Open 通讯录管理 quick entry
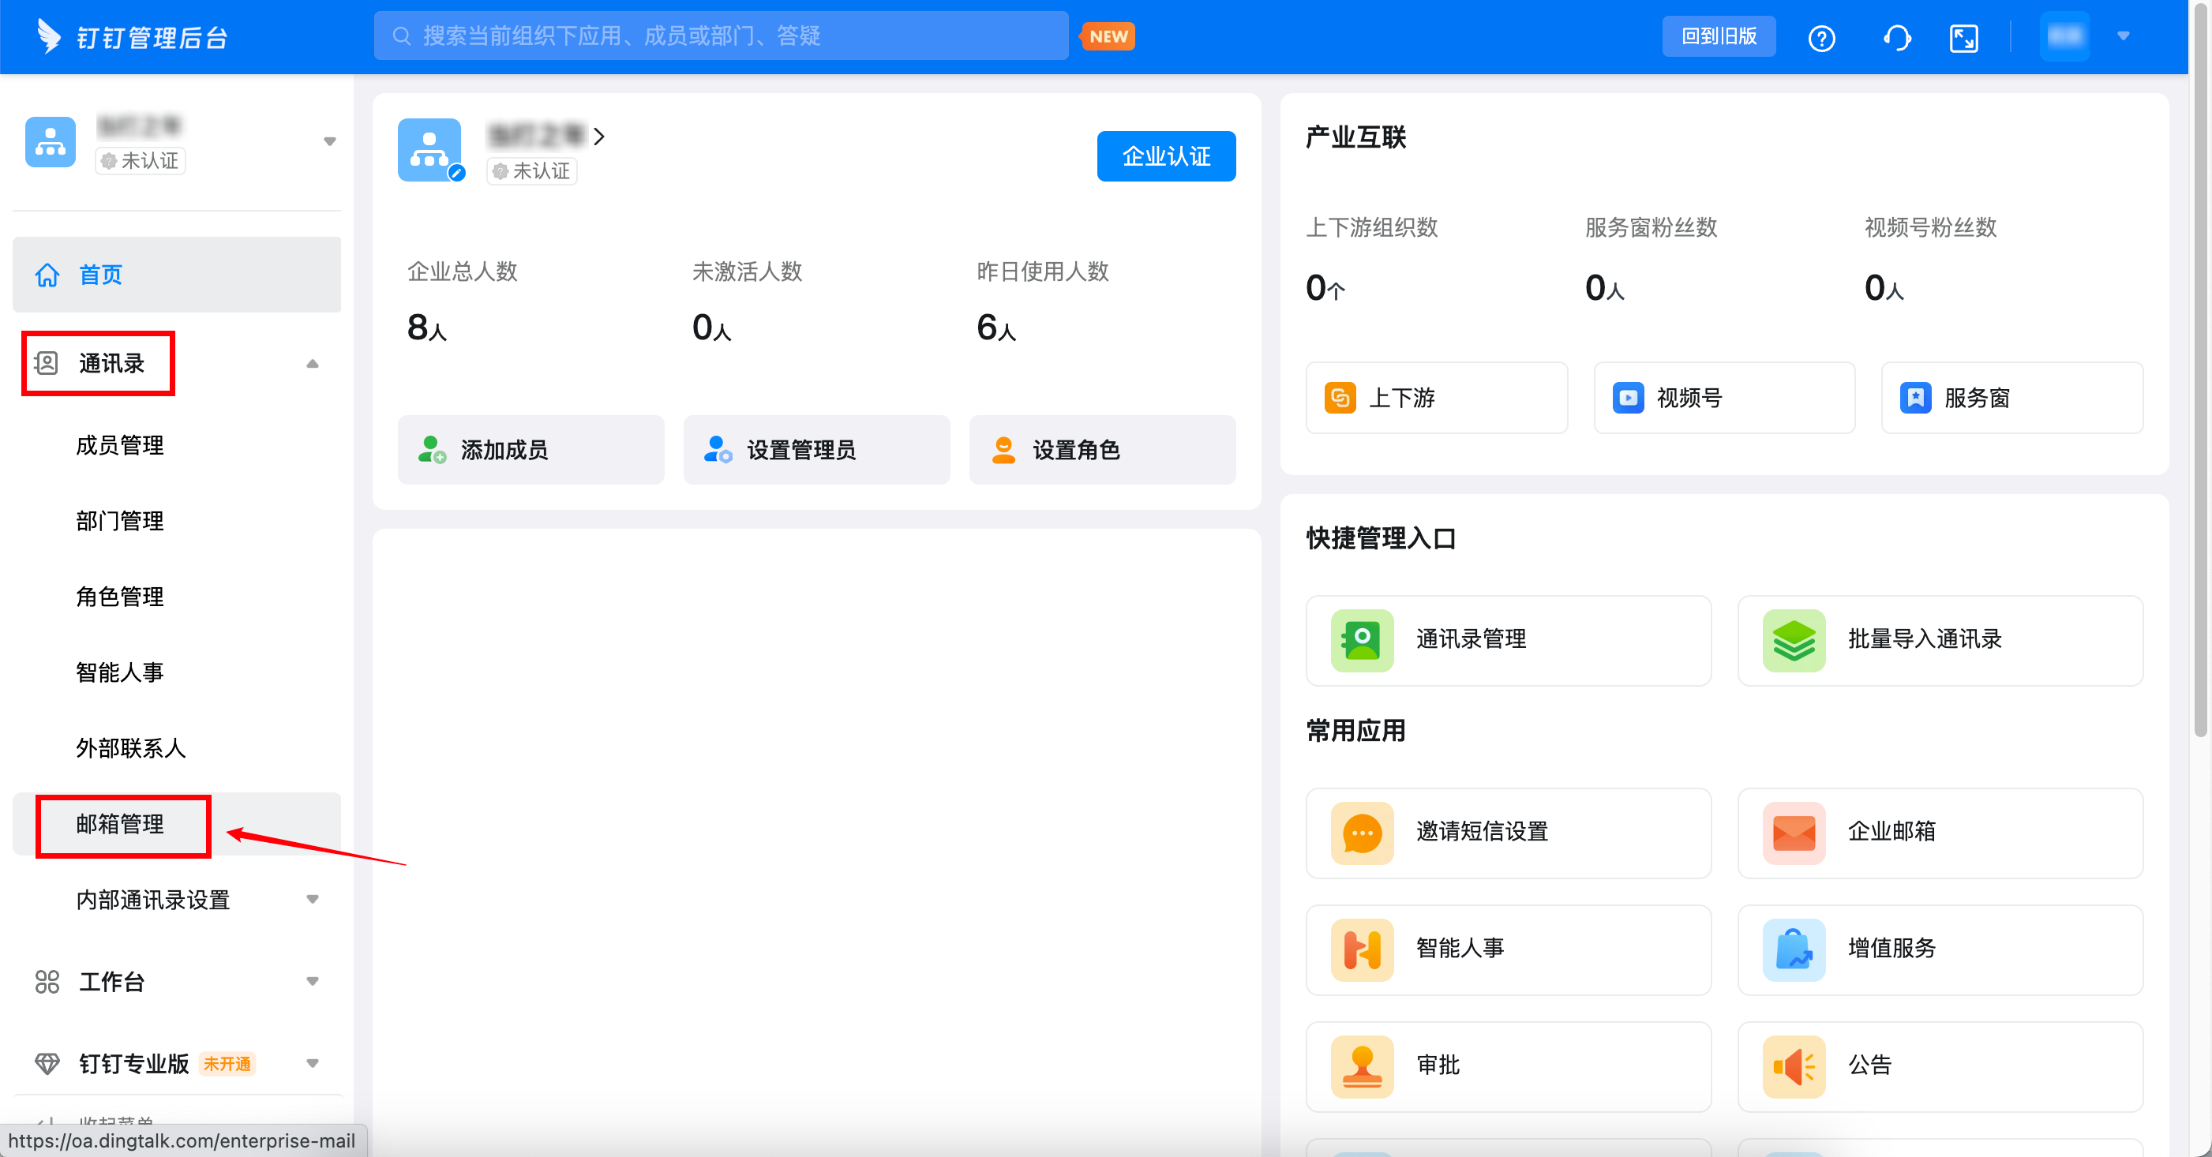Viewport: 2212px width, 1157px height. point(1508,640)
